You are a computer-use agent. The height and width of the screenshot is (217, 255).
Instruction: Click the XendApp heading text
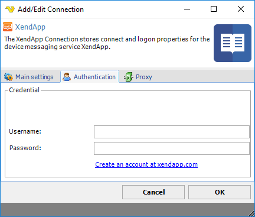[30, 27]
